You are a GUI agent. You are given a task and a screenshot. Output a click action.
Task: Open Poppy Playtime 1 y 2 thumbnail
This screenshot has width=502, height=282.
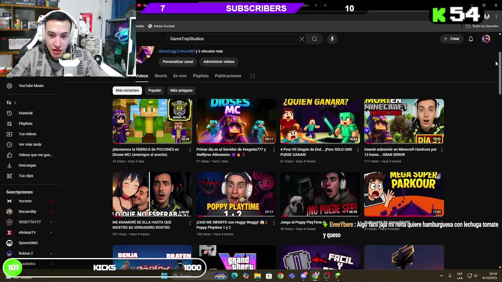point(236,194)
